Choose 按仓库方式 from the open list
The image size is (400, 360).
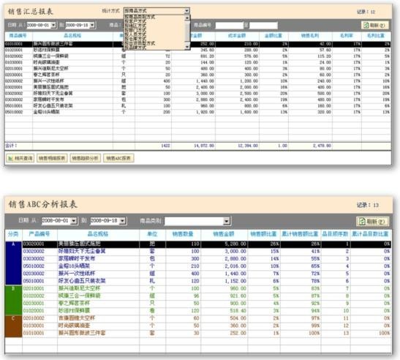click(x=135, y=39)
